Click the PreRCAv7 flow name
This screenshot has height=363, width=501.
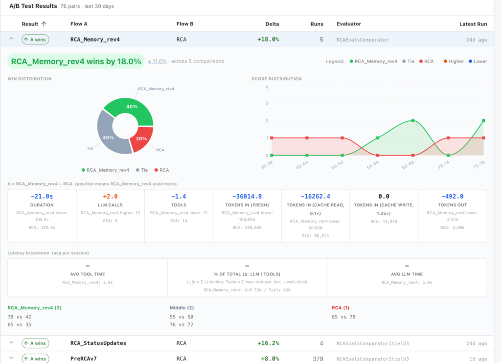[83, 359]
